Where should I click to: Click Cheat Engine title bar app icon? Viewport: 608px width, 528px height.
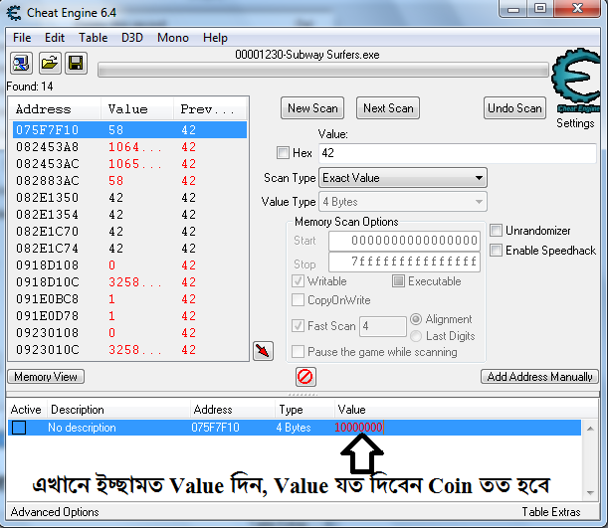coord(14,13)
